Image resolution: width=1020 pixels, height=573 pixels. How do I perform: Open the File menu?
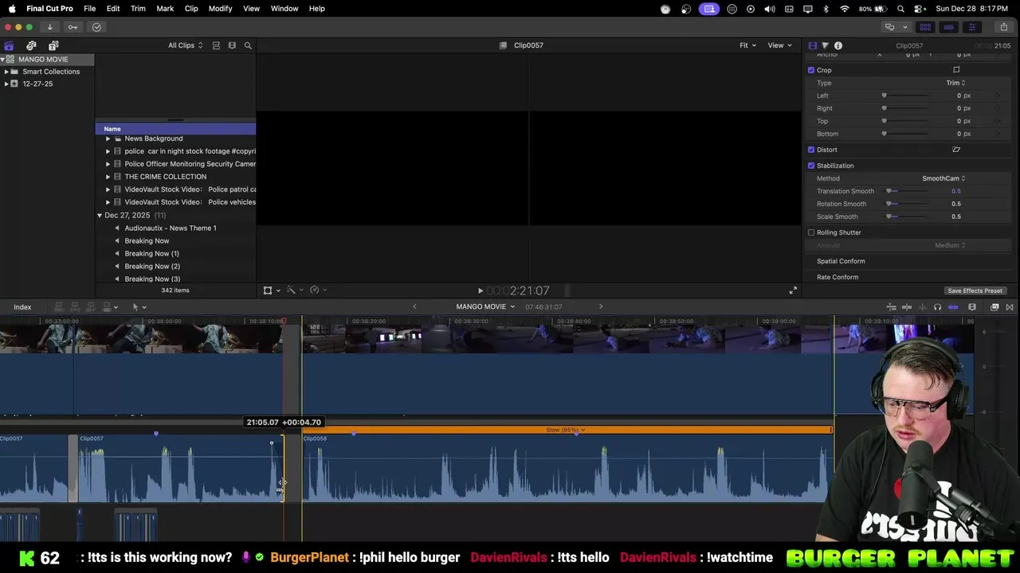point(89,9)
